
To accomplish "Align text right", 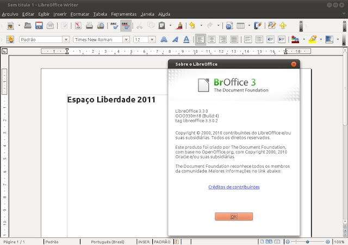I will tap(223, 40).
